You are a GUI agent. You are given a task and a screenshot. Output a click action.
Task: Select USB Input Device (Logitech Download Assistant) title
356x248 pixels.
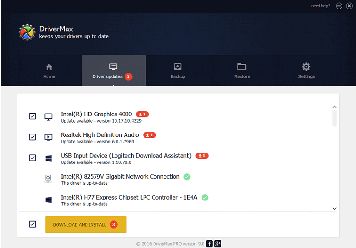pyautogui.click(x=126, y=156)
